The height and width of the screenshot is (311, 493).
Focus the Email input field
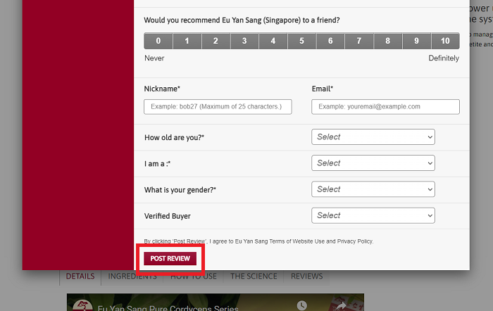coord(385,107)
